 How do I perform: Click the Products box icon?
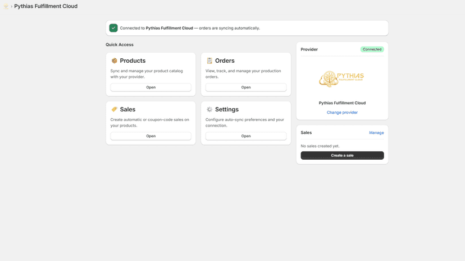click(x=114, y=60)
